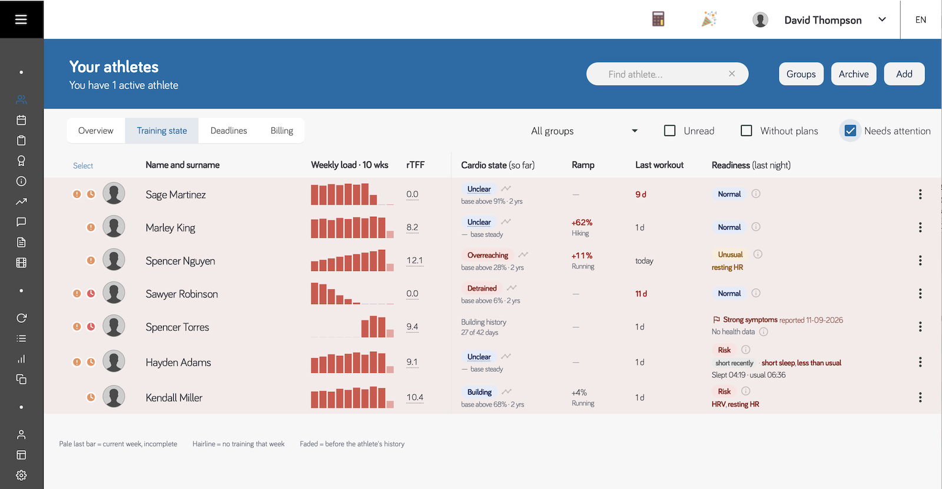
Task: Tick the Unread checkbox
Action: (x=670, y=131)
